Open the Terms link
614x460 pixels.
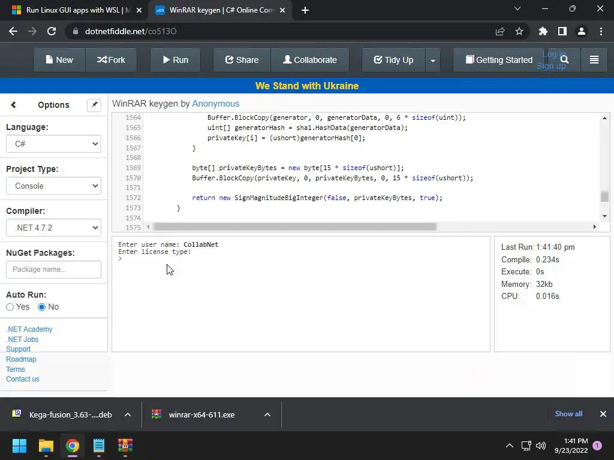pos(15,369)
